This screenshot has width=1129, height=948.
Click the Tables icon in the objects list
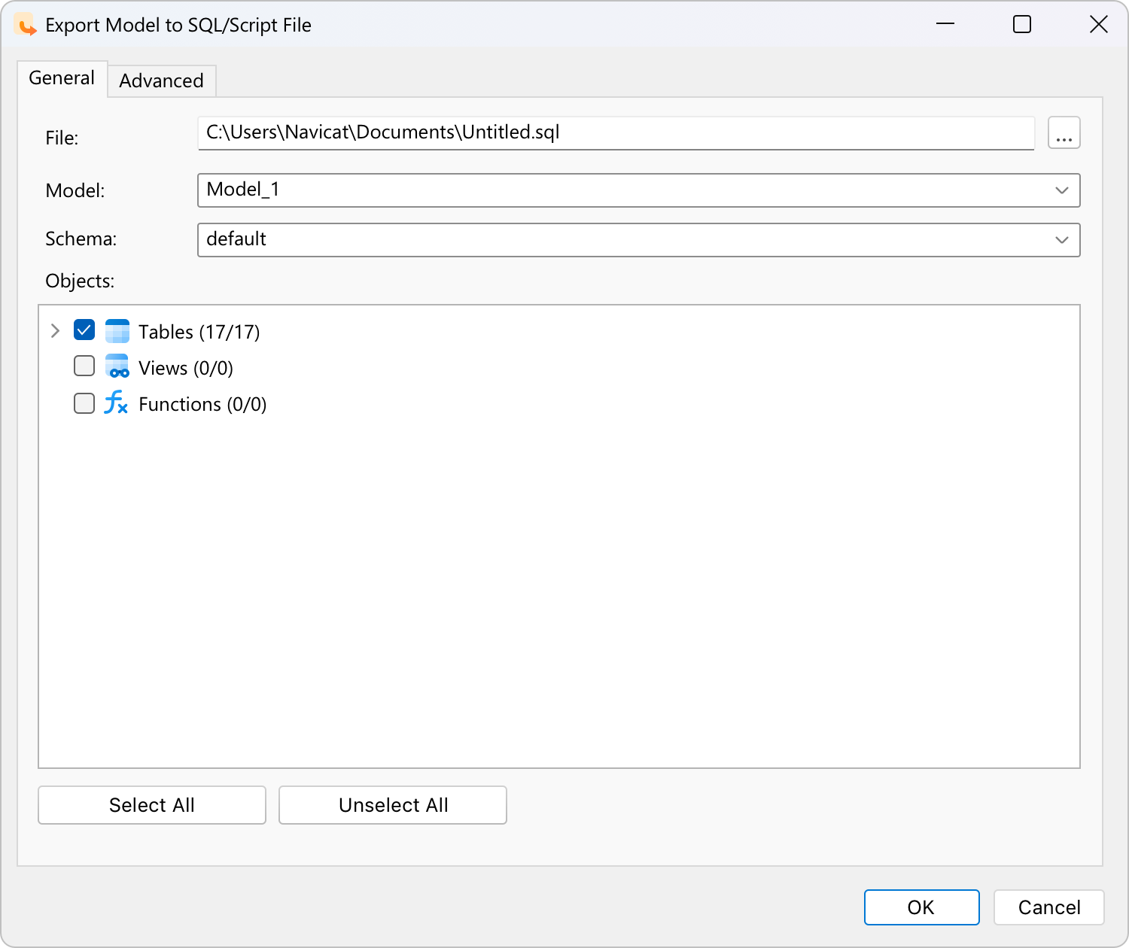point(117,331)
